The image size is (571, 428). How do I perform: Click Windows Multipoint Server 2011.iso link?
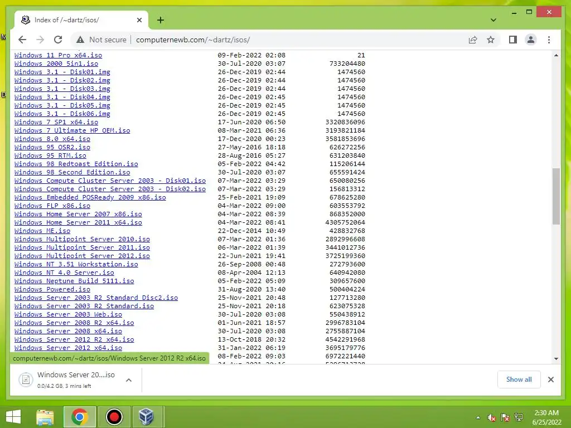tap(82, 248)
